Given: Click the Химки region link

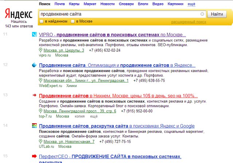Looking at the screenshot, I should [71, 86].
